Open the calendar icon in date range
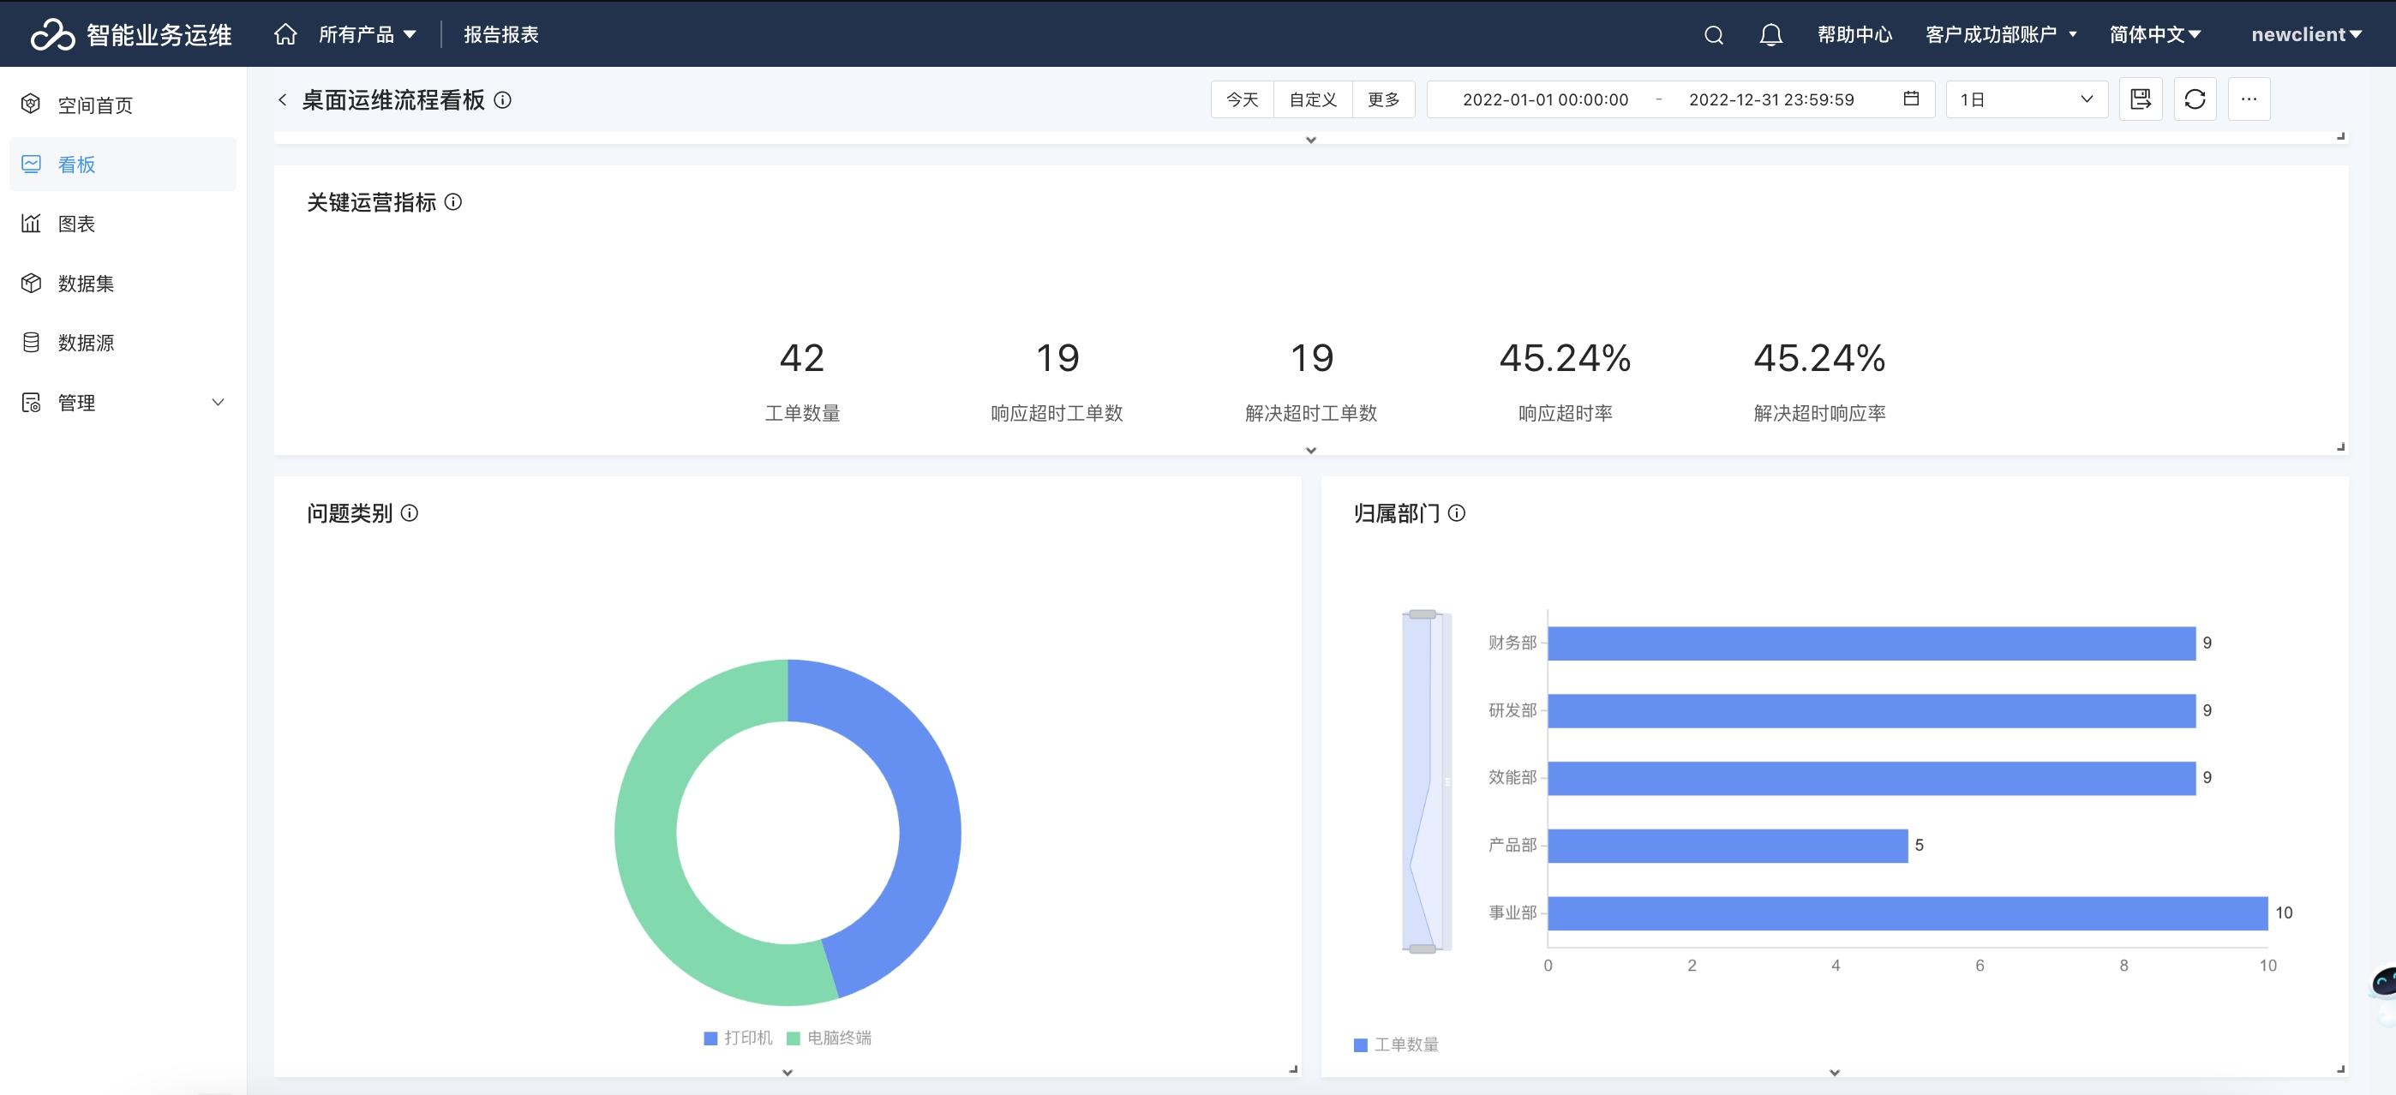2396x1095 pixels. [x=1912, y=99]
